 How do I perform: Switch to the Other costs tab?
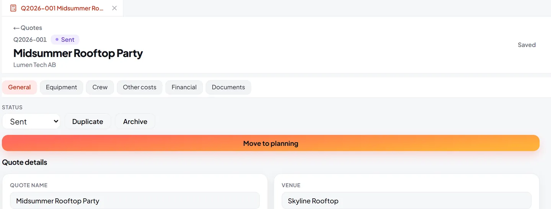click(140, 87)
